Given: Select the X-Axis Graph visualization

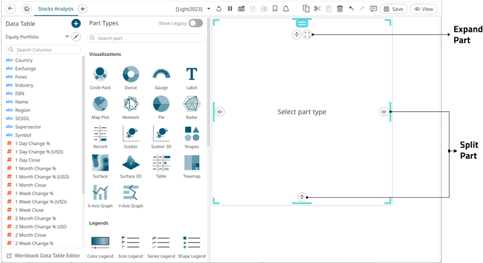Looking at the screenshot, I should point(100,196).
